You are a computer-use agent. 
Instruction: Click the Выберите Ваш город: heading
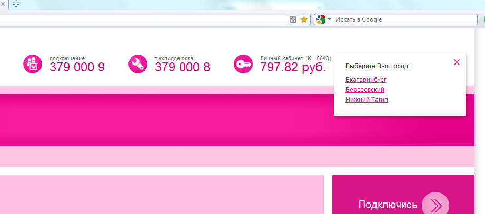(x=378, y=66)
